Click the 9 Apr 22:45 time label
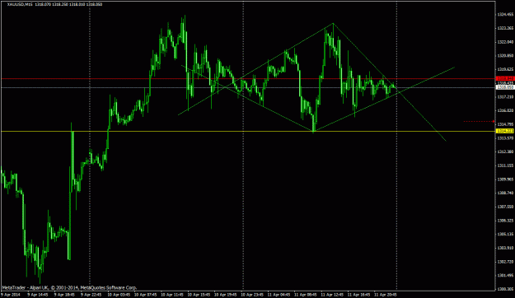 click(91, 295)
